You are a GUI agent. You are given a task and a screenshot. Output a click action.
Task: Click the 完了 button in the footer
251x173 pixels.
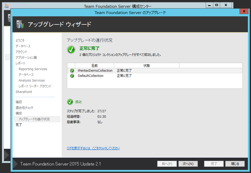coord(214,164)
